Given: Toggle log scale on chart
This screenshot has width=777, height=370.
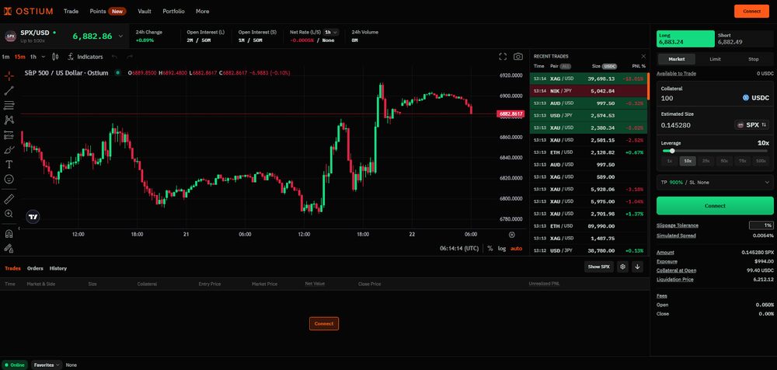Looking at the screenshot, I should coord(502,249).
